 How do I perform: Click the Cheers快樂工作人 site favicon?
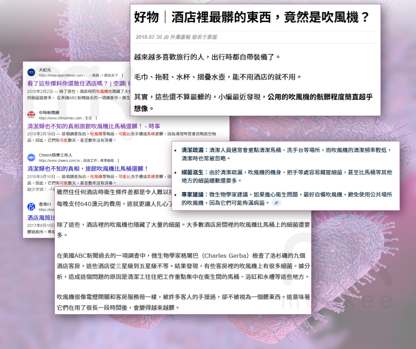coord(31,158)
